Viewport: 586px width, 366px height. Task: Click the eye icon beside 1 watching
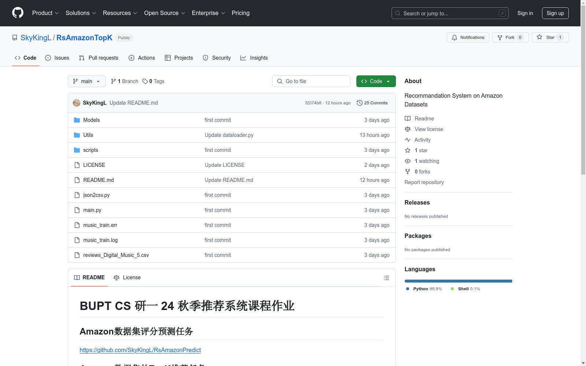[408, 161]
